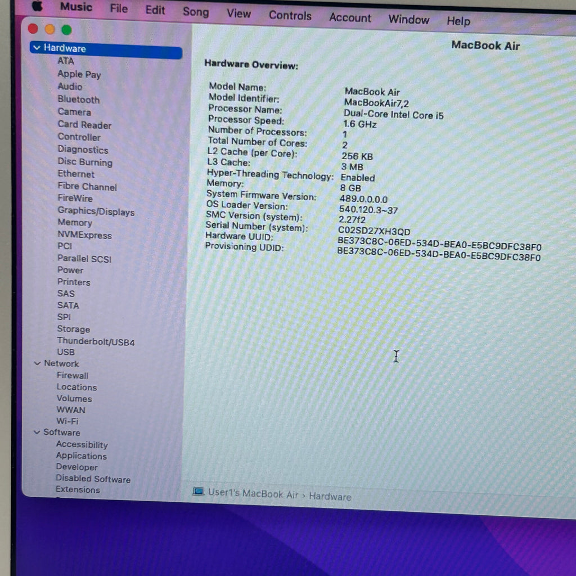Select Disc Burning in the sidebar
This screenshot has height=576, width=576.
tap(85, 162)
